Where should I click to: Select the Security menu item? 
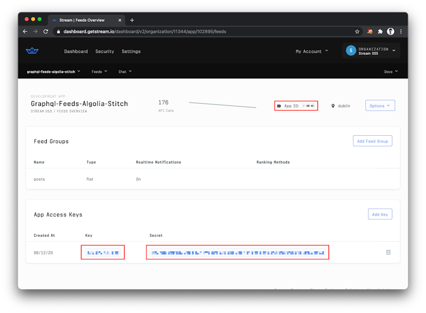tap(104, 51)
